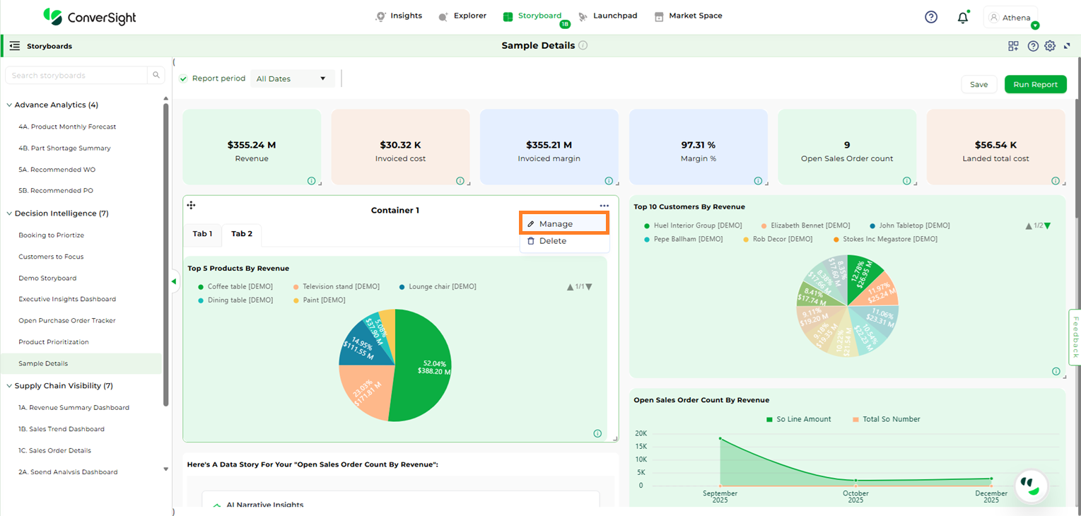1081x516 pixels.
Task: Collapse the Advance Analytics (4) group
Action: click(x=9, y=105)
